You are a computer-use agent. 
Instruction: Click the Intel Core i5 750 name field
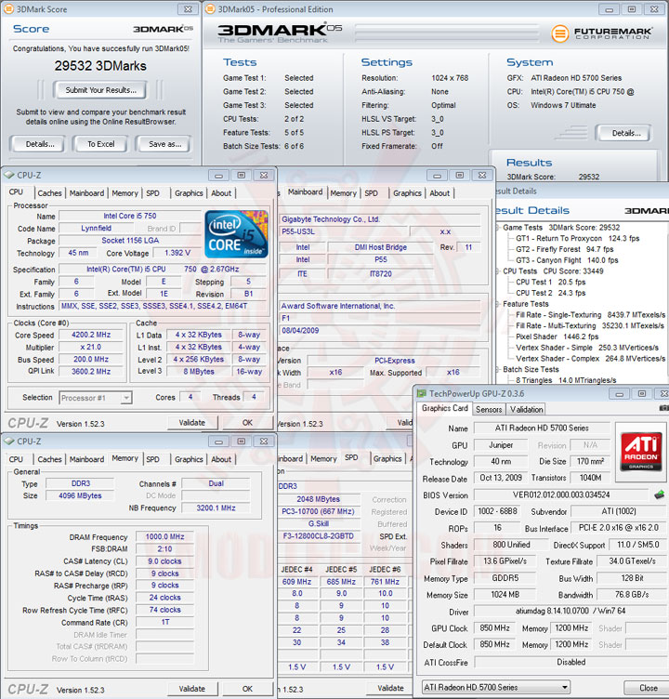pyautogui.click(x=130, y=217)
